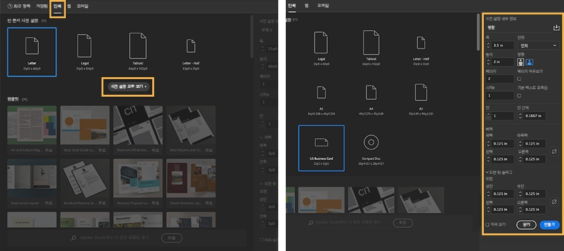Click the 닫기 button
The height and width of the screenshot is (251, 564).
coord(526,225)
